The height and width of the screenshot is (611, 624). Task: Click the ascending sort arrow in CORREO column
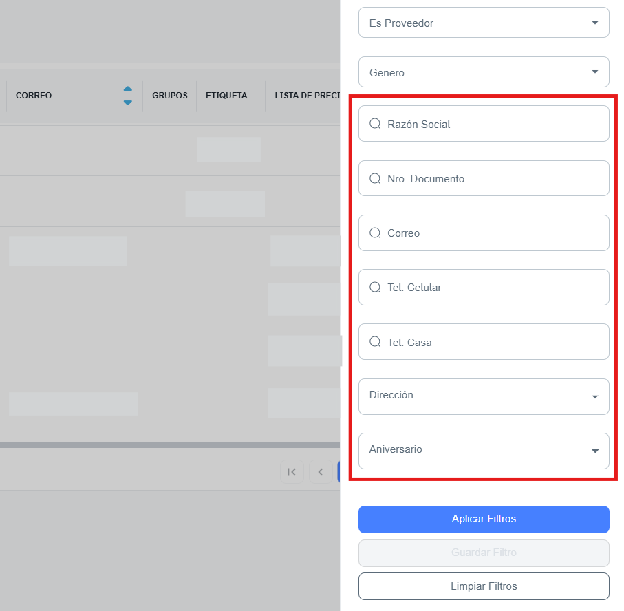(x=127, y=89)
